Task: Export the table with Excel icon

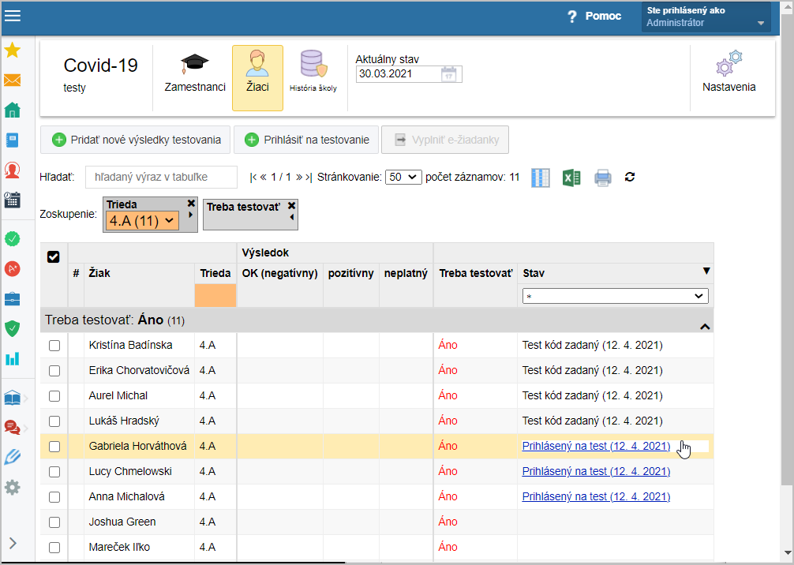Action: [571, 178]
